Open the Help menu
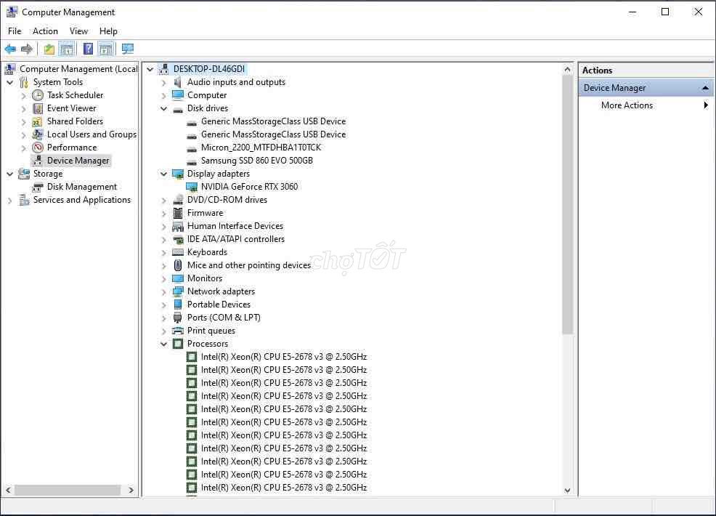The width and height of the screenshot is (716, 516). pyautogui.click(x=108, y=31)
